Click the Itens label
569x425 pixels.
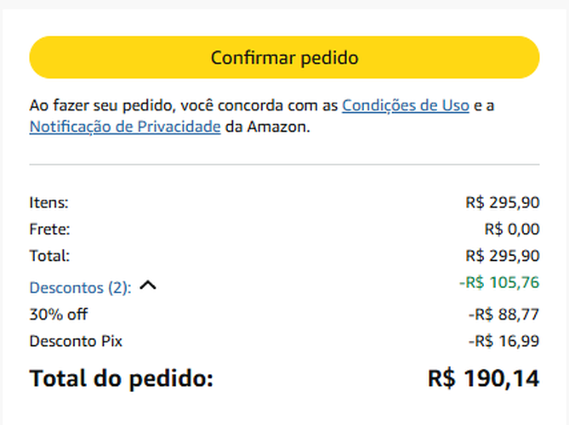(48, 202)
